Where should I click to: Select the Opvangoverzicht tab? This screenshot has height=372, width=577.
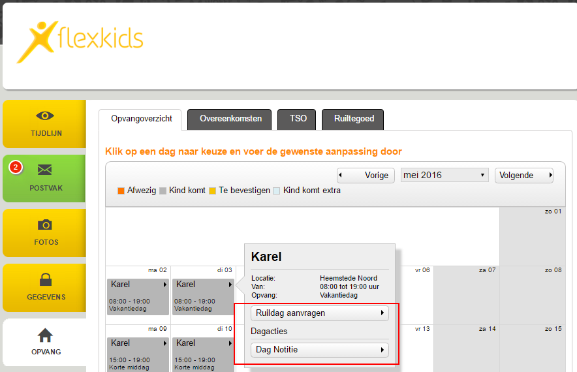pyautogui.click(x=142, y=119)
